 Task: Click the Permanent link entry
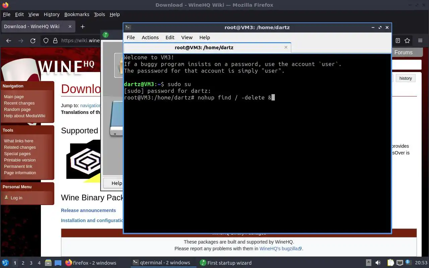(x=18, y=166)
